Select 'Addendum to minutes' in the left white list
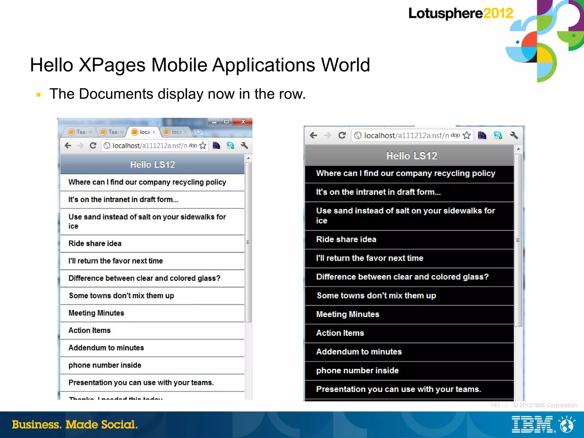Viewport: 584px width, 438px height. [152, 348]
